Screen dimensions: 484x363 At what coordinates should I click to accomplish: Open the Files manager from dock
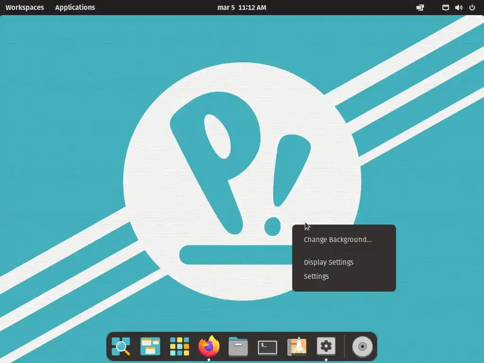[x=238, y=346]
